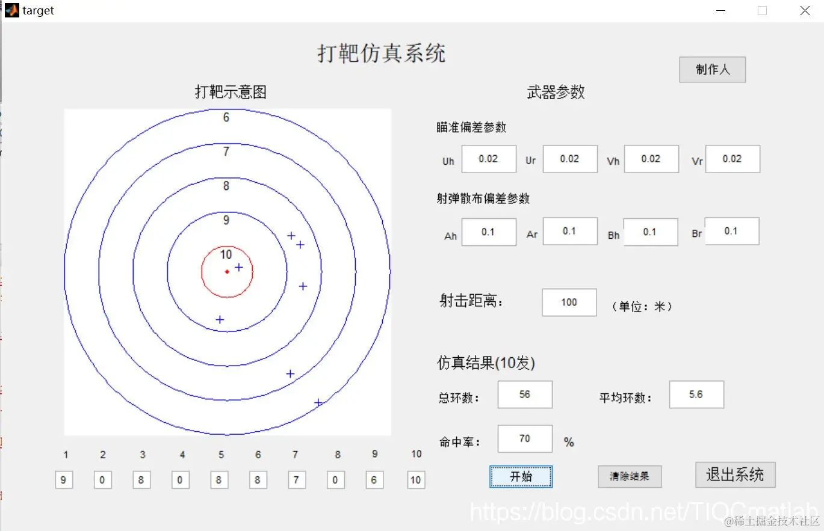Select the Bh parameter input box
Image resolution: width=824 pixels, height=531 pixels.
tap(651, 232)
